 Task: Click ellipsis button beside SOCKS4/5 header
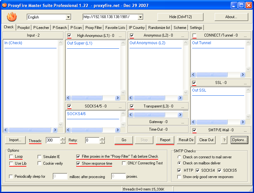click(x=120, y=107)
